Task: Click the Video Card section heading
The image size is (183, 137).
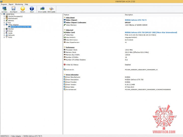Action: coord(69,30)
